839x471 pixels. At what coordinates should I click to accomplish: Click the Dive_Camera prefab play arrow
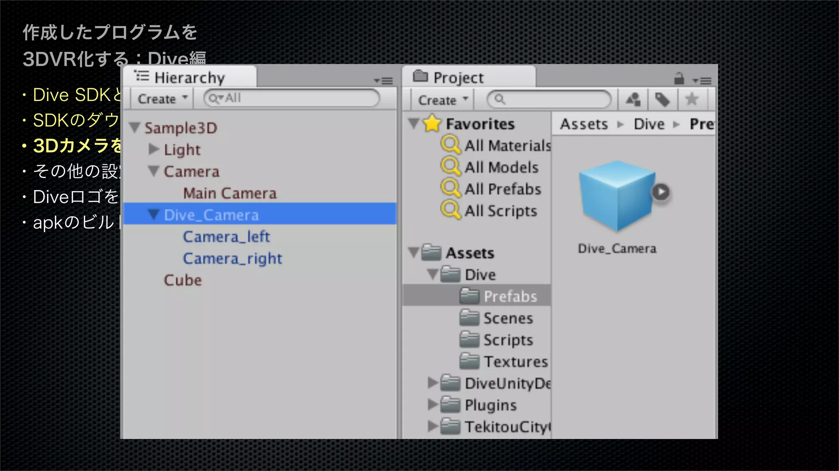pyautogui.click(x=661, y=192)
